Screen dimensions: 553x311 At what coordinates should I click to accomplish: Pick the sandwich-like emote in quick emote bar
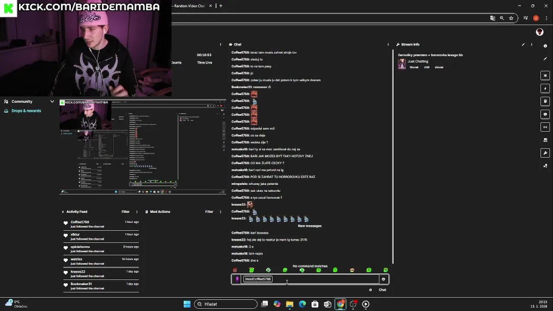coord(352,270)
